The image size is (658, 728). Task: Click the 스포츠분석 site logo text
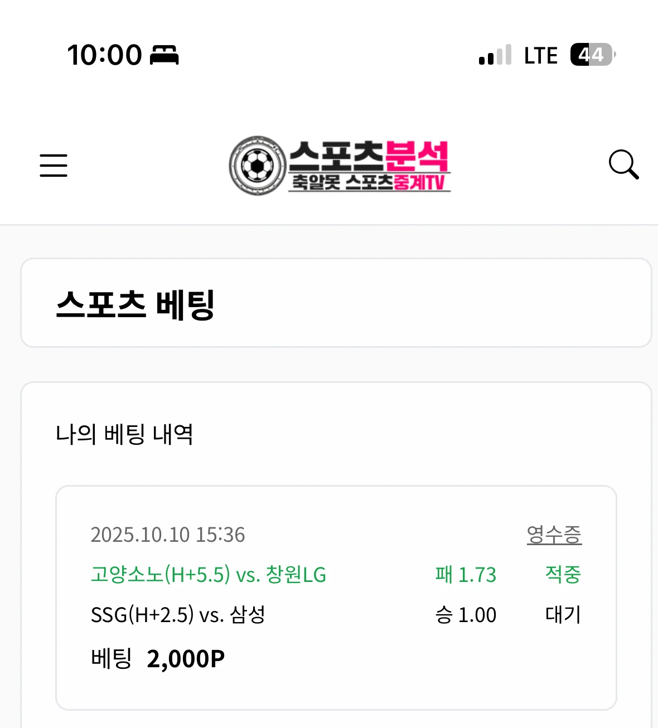point(369,158)
